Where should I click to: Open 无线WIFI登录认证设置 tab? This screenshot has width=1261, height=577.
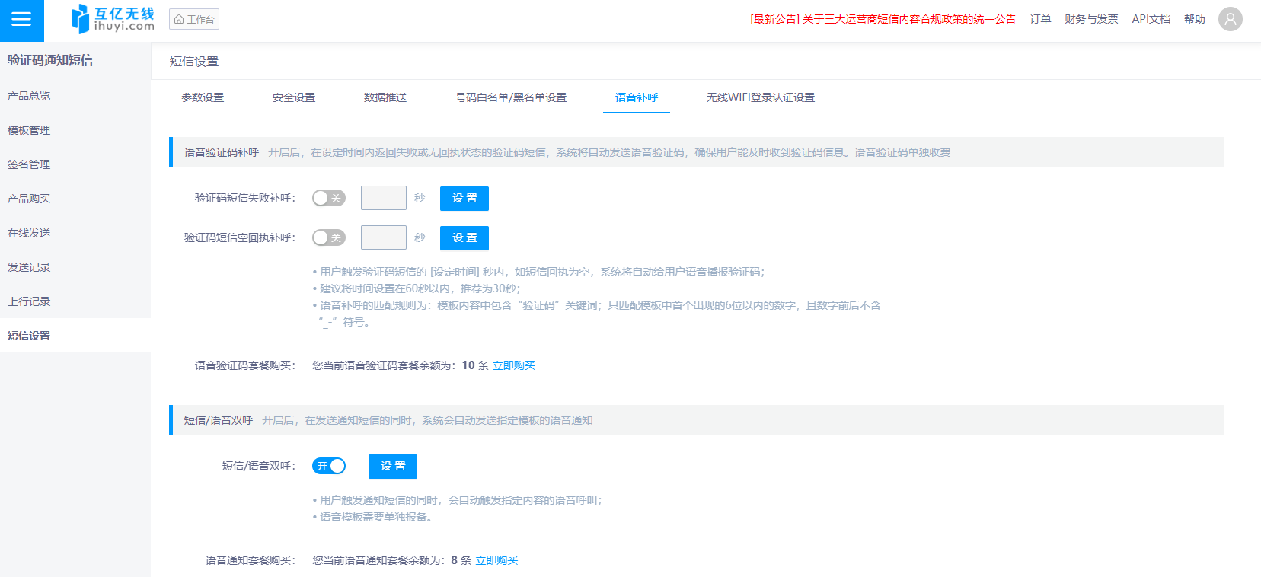click(x=760, y=97)
